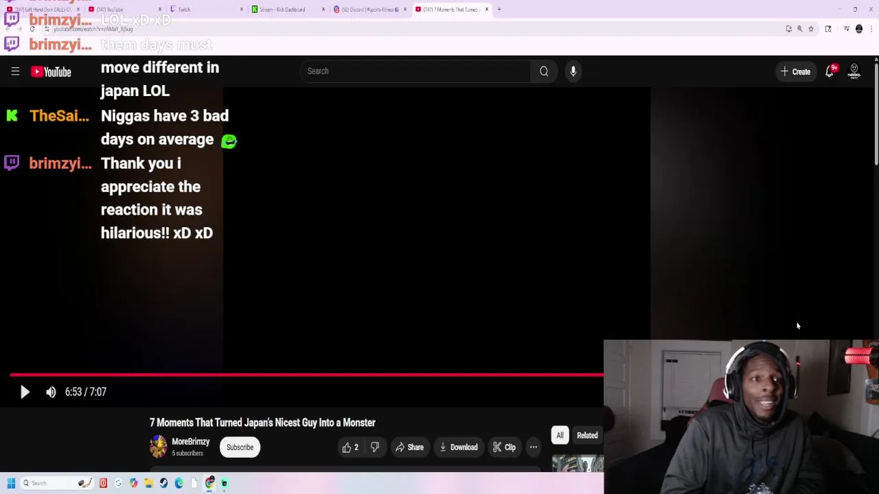The height and width of the screenshot is (494, 879).
Task: Open the Google app taskbar icon
Action: [x=118, y=483]
